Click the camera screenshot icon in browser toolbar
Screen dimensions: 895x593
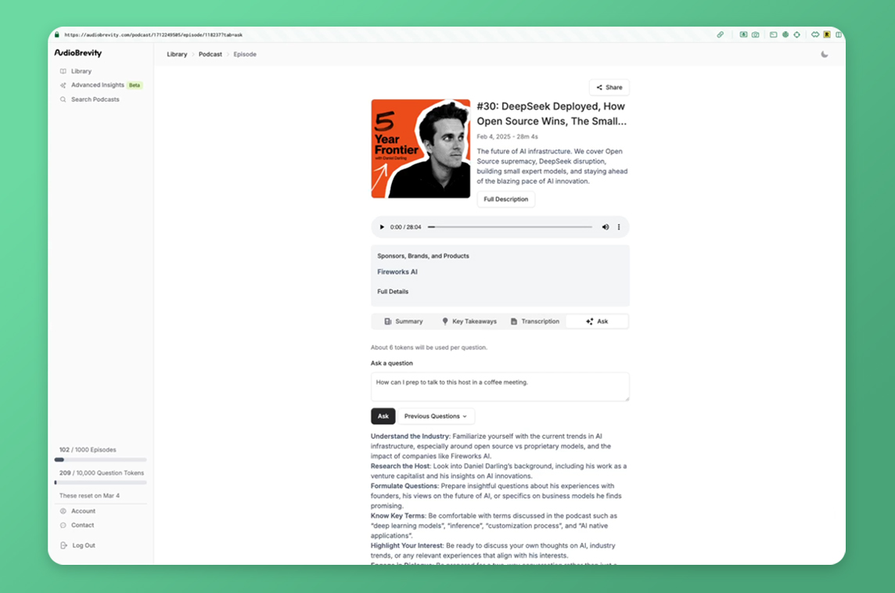[x=755, y=35]
